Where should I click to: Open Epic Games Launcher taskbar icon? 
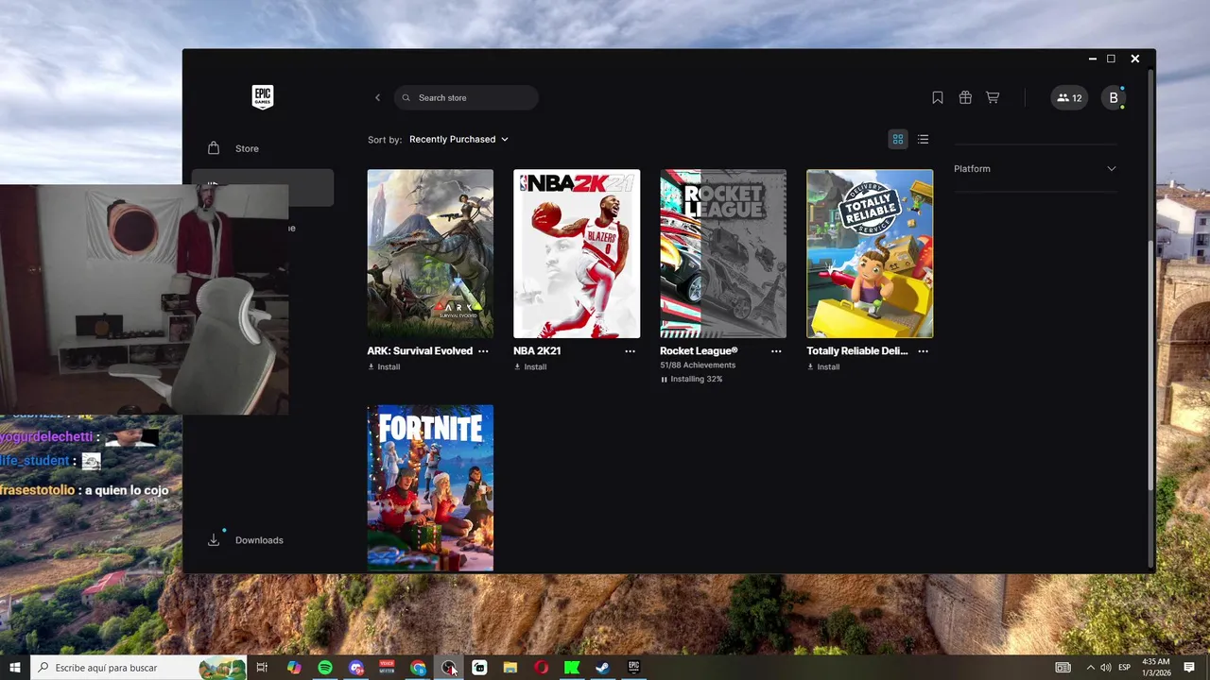(x=633, y=668)
